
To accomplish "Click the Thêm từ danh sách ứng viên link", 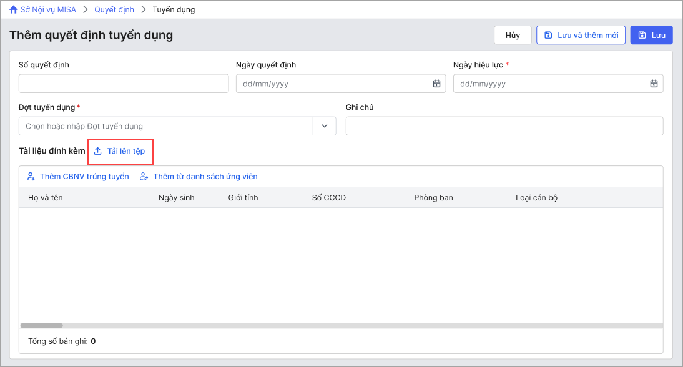I will point(205,176).
